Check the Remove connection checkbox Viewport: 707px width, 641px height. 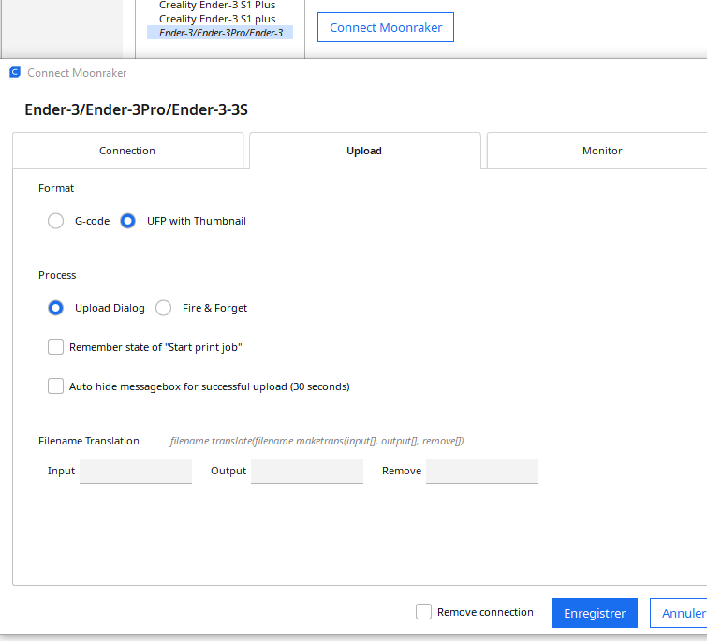click(x=424, y=612)
